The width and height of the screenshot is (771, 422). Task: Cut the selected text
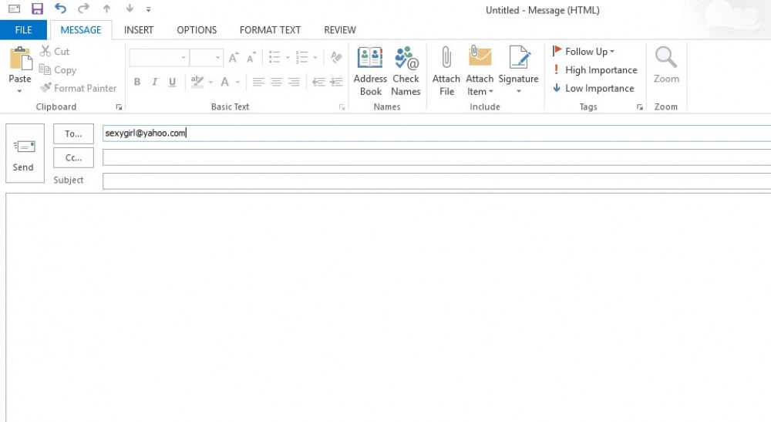click(x=55, y=51)
